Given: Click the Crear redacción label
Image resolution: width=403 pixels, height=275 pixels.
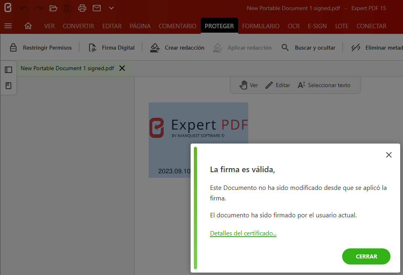Looking at the screenshot, I should (185, 48).
